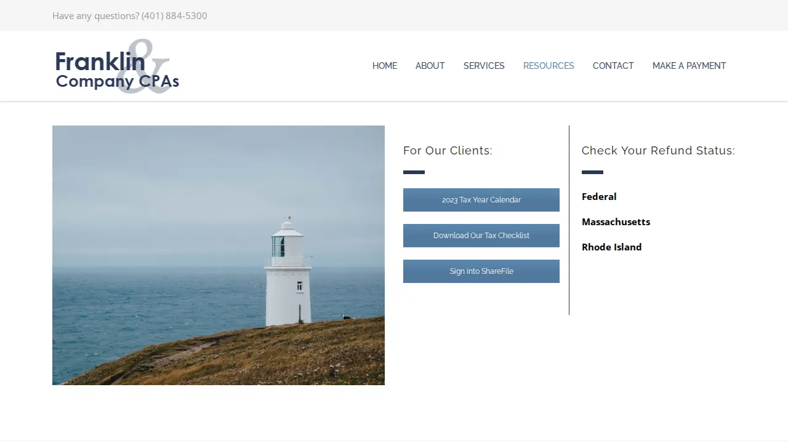Open the 2023 Tax Year Calendar
This screenshot has height=443, width=788.
tap(481, 200)
